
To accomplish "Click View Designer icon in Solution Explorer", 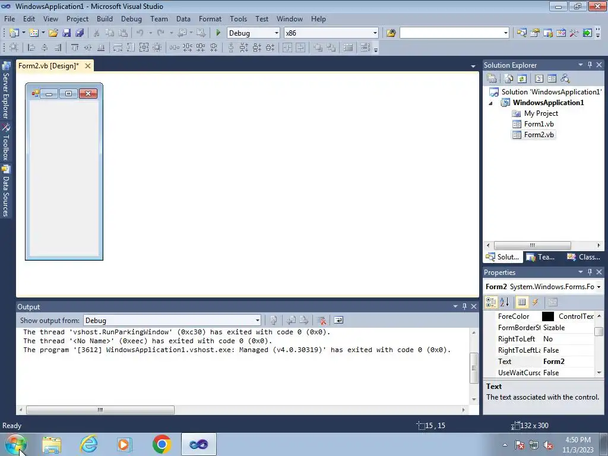I will click(x=552, y=79).
